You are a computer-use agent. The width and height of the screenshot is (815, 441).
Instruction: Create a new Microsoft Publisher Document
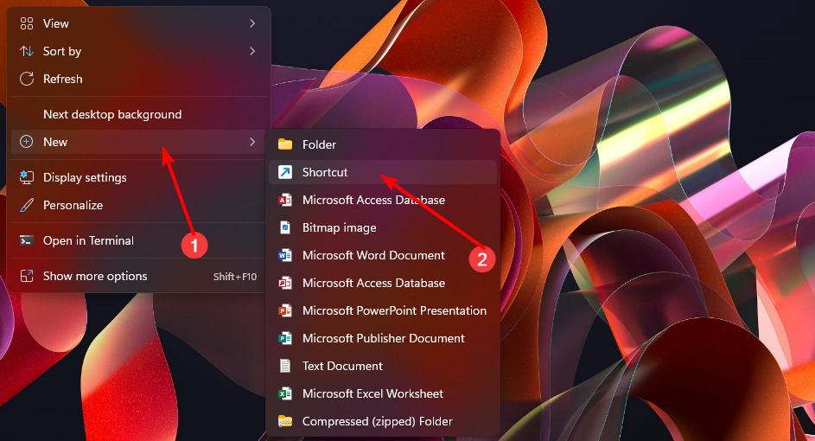coord(383,338)
